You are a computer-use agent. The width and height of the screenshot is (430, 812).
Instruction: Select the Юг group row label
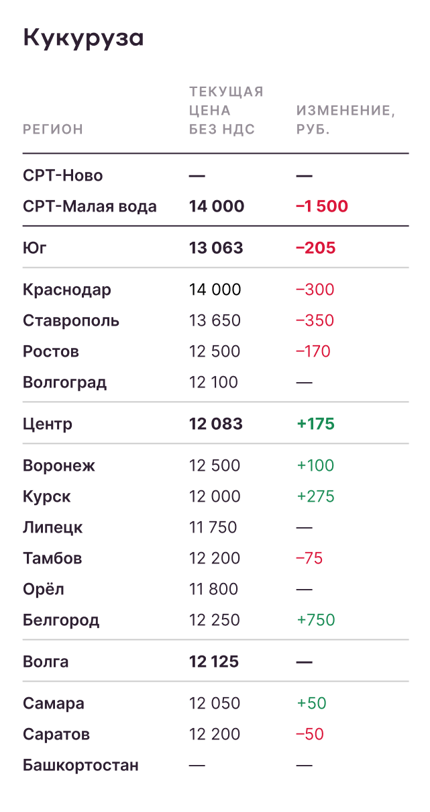pos(35,249)
